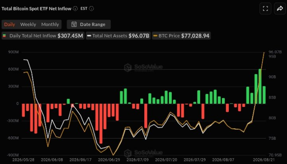Click the 75B right axis label
The image size is (287, 164).
pyautogui.click(x=272, y=138)
